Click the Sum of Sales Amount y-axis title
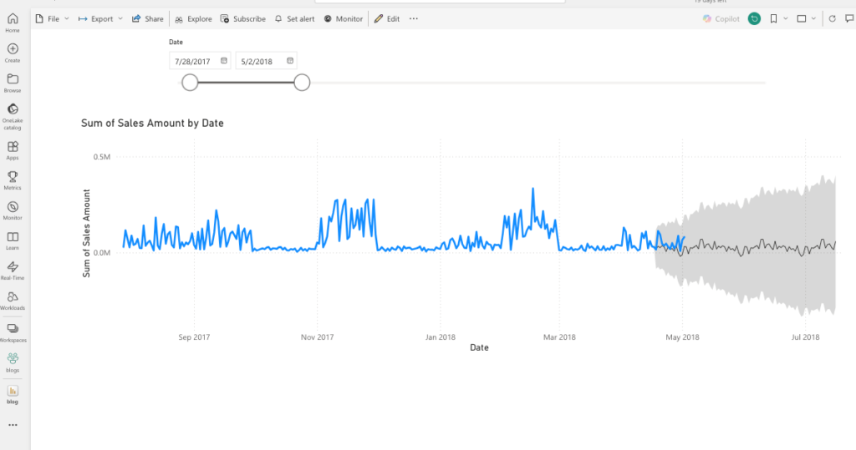Viewport: 856px width, 450px height. (86, 233)
